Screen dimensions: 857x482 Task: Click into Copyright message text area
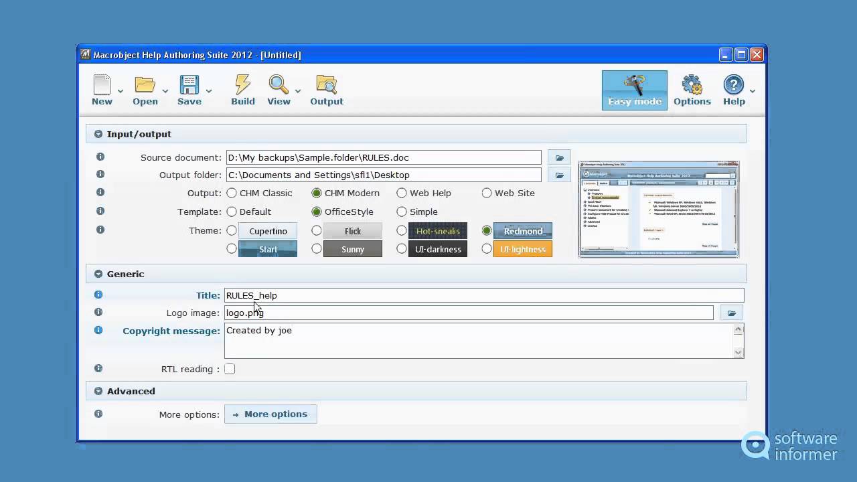pyautogui.click(x=479, y=341)
